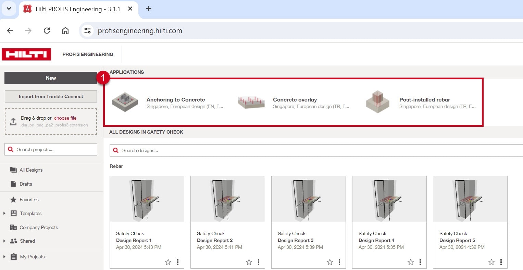The image size is (523, 270).
Task: Open the Concrete overlay application icon
Action: 251,102
